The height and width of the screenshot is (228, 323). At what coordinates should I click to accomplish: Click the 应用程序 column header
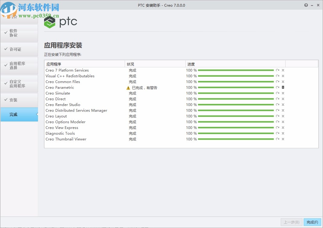point(54,64)
